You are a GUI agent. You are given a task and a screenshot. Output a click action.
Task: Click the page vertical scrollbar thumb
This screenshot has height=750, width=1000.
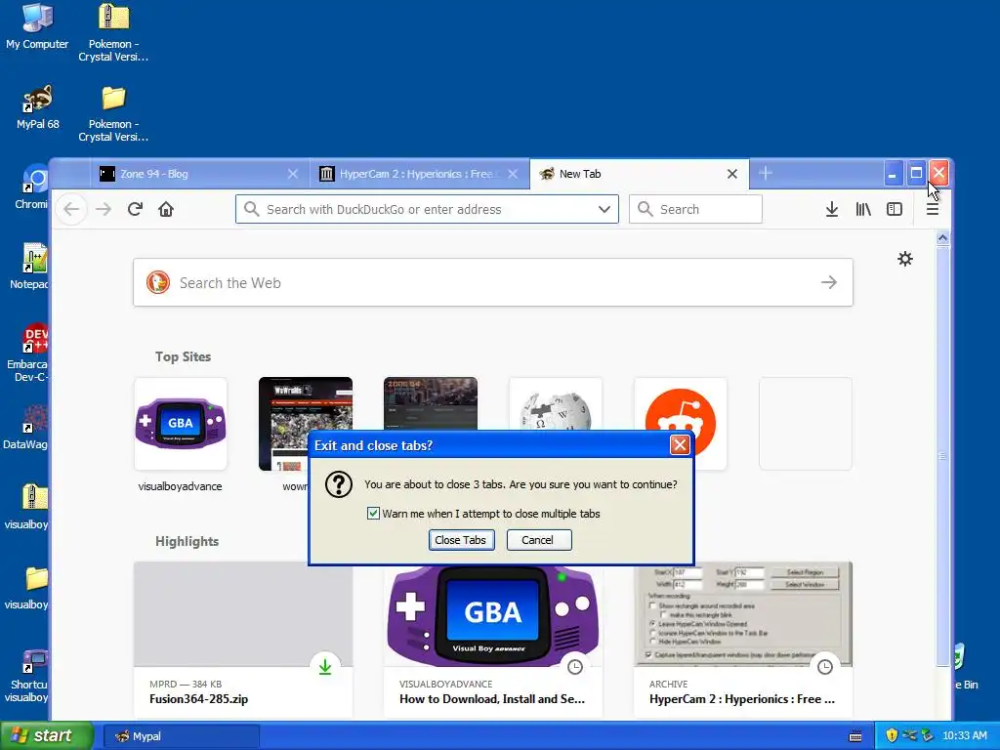[x=943, y=456]
